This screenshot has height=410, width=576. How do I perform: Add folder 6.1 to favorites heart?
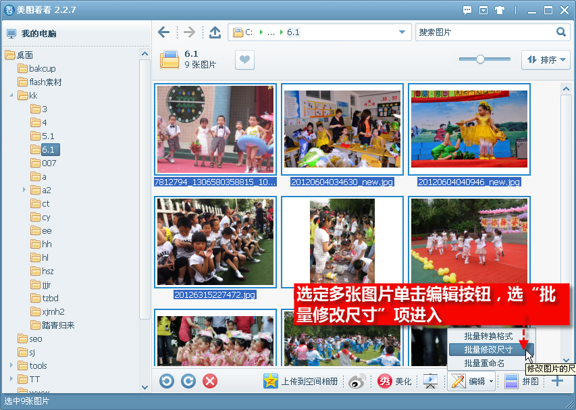[244, 59]
